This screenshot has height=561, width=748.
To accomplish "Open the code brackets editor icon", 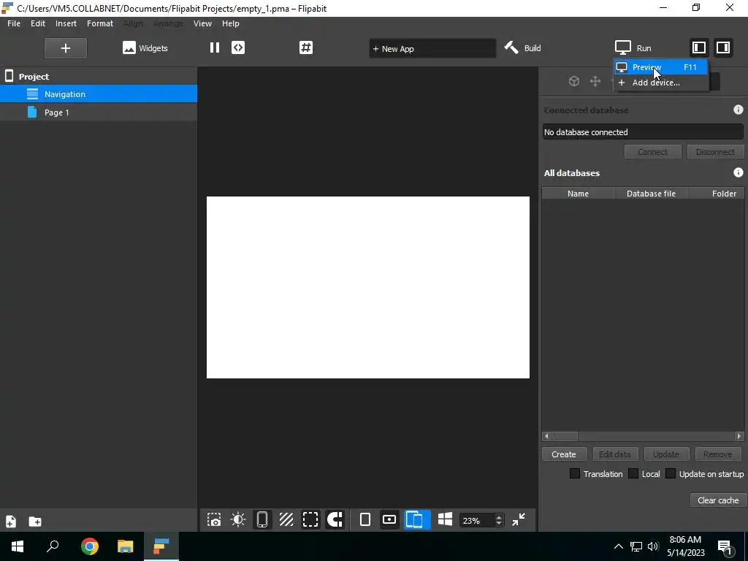I will point(238,47).
